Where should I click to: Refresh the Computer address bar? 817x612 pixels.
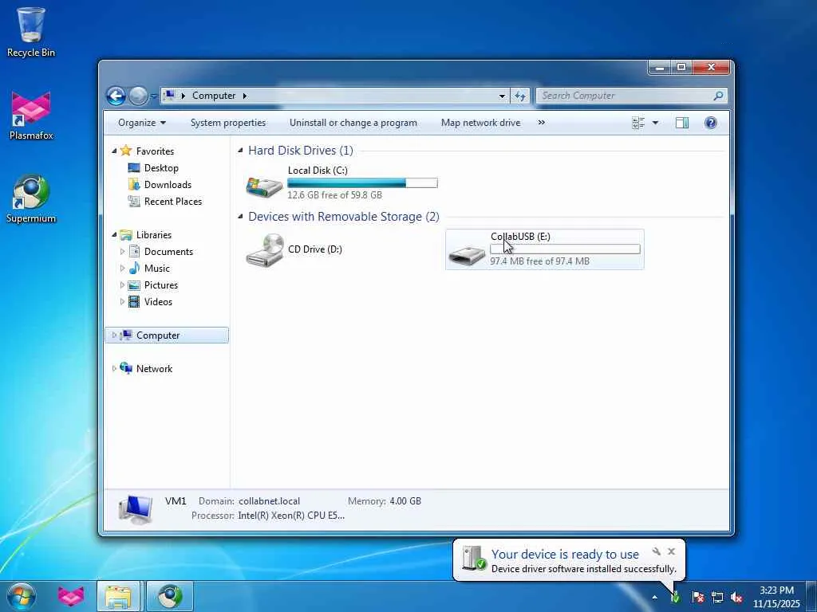[x=519, y=96]
